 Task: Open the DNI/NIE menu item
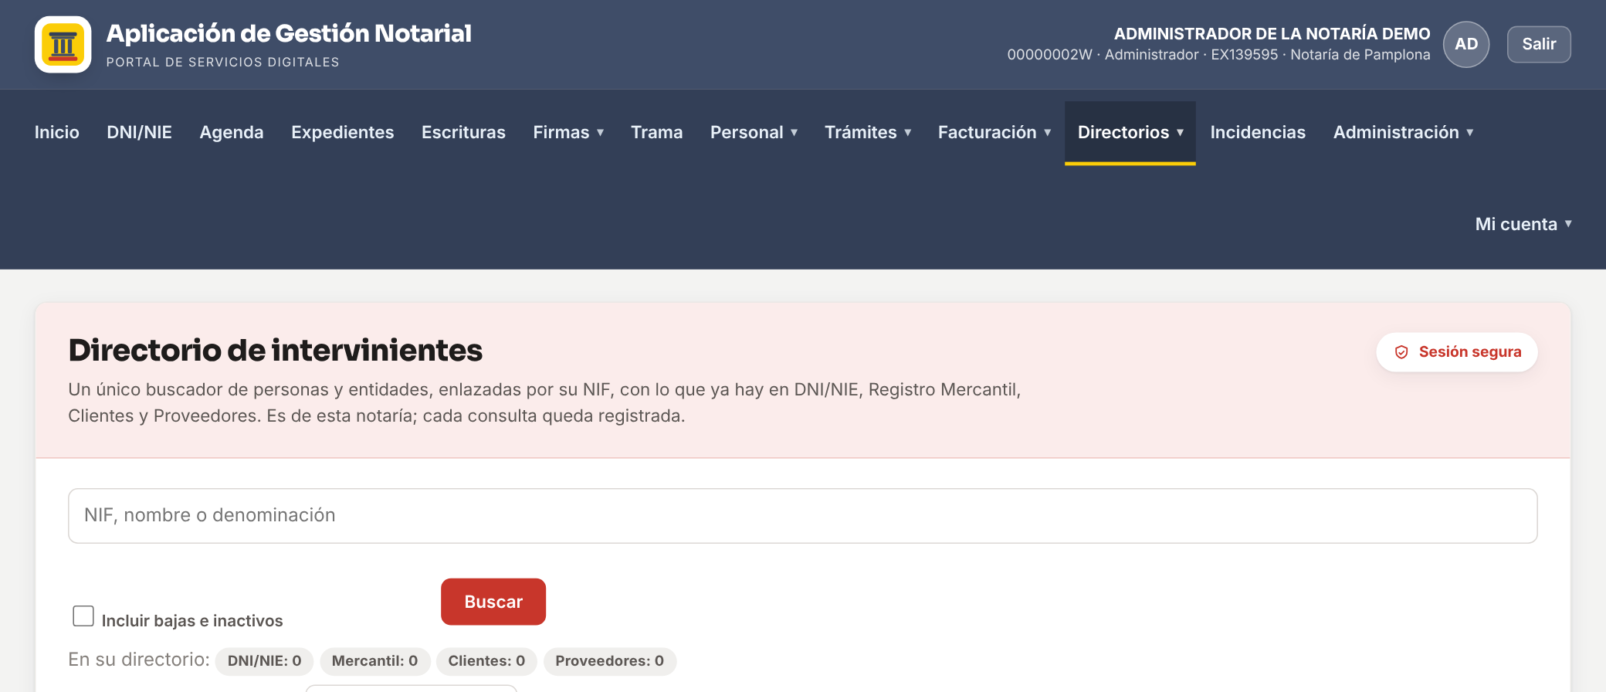click(x=139, y=133)
